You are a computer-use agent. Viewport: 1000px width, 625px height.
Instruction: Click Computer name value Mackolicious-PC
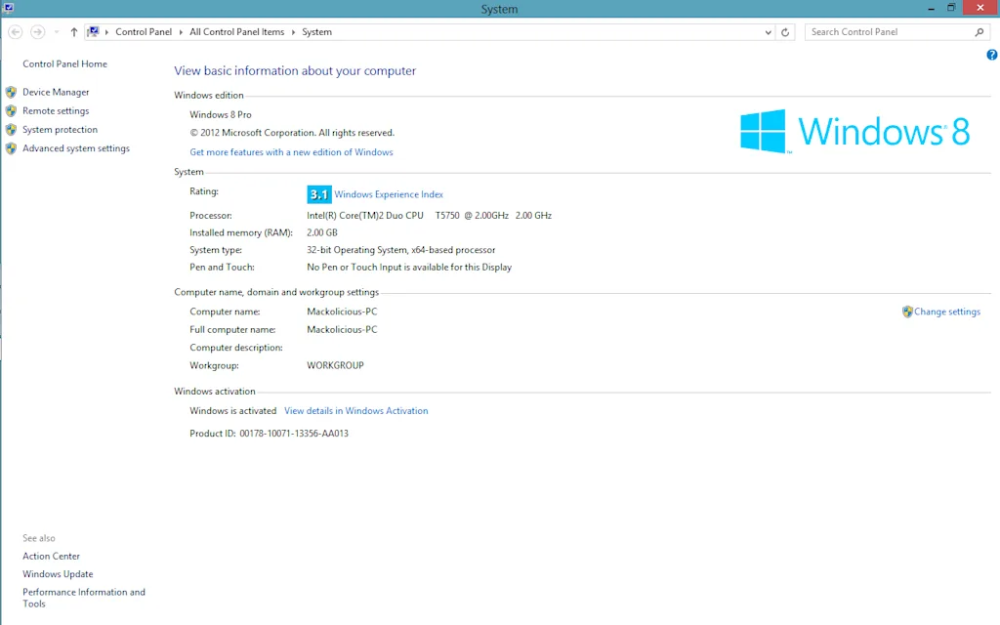click(342, 312)
